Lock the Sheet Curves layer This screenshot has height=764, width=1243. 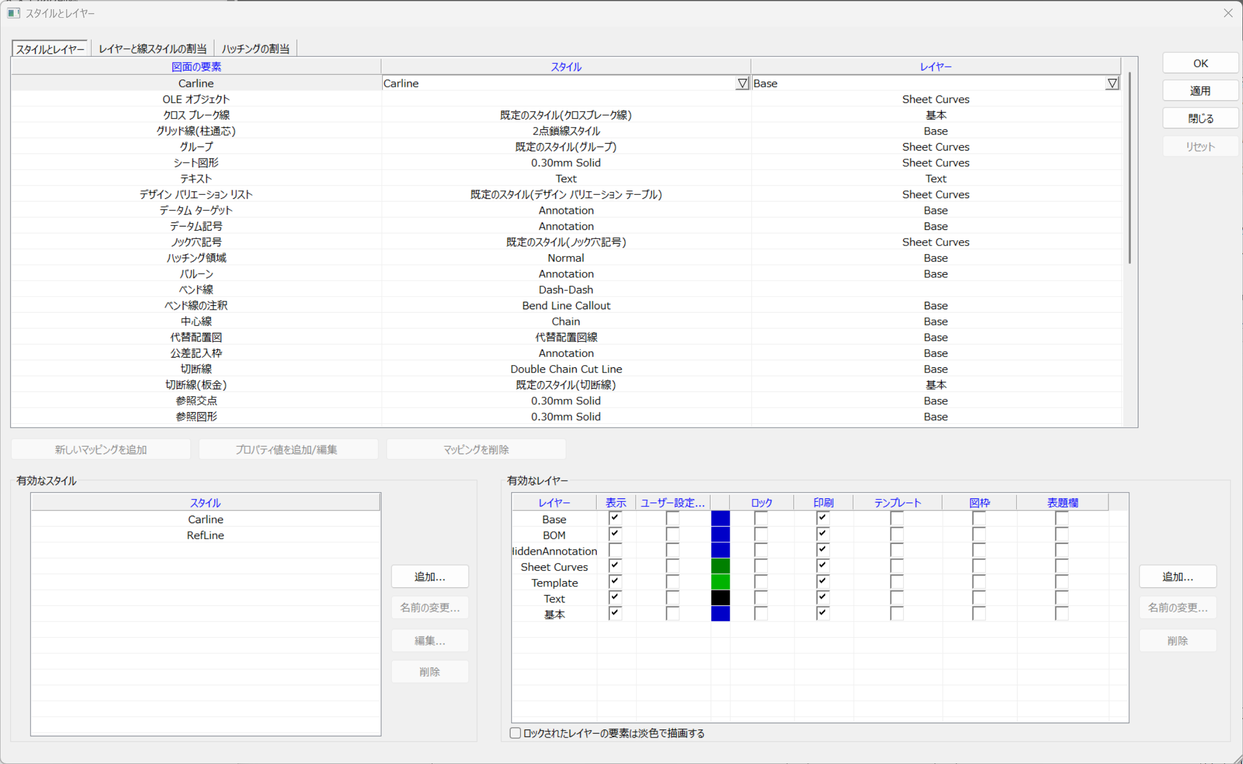[x=761, y=566]
